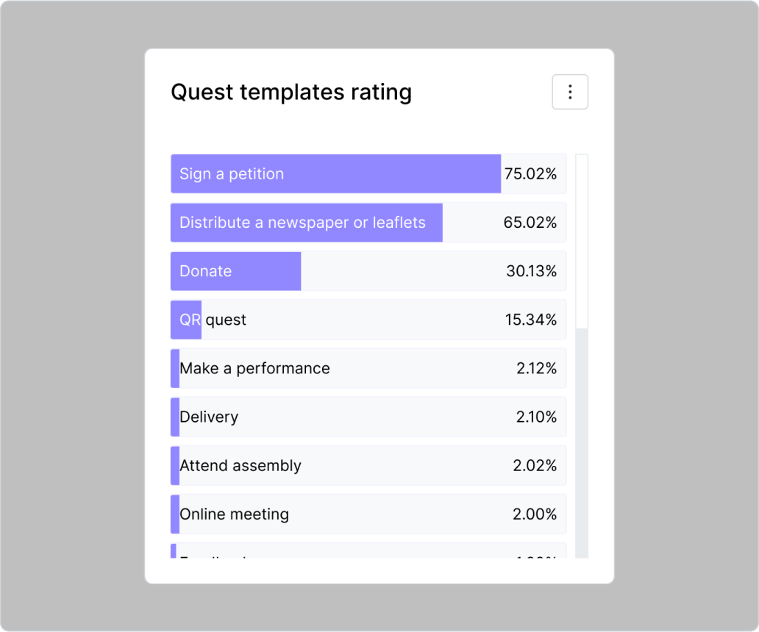Click the 2.10% percentage value
The width and height of the screenshot is (759, 632).
[x=536, y=417]
